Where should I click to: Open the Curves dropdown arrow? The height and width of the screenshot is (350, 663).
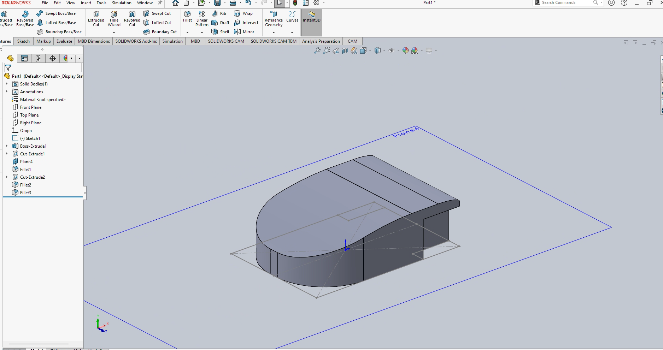[x=292, y=32]
